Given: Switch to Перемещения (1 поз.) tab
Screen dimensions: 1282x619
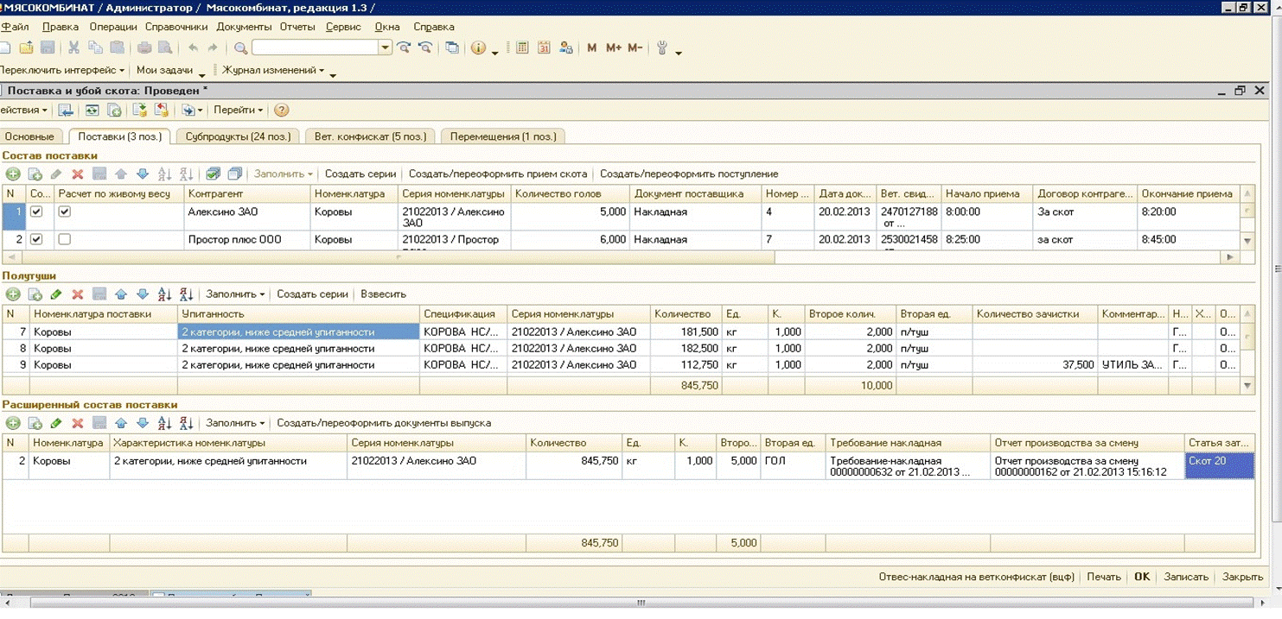Looking at the screenshot, I should tap(503, 136).
